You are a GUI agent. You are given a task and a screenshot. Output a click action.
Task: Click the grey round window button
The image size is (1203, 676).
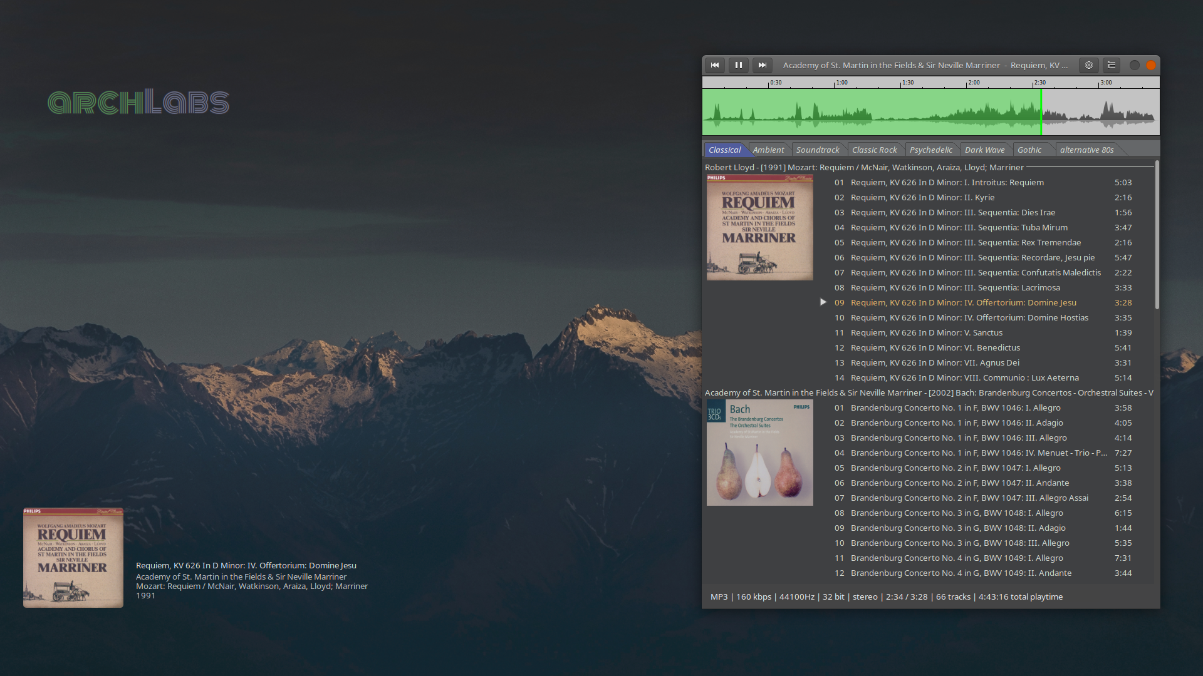[1134, 65]
